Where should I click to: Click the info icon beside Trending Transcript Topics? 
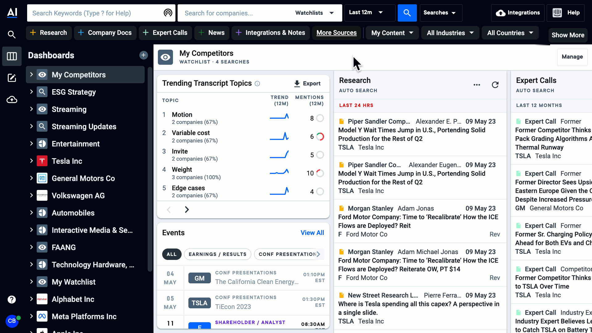click(x=257, y=84)
